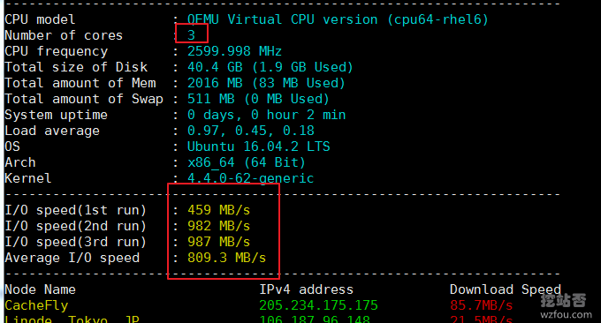601x323 pixels.
Task: Click the 'CPU frequency' label
Action: pyautogui.click(x=57, y=51)
